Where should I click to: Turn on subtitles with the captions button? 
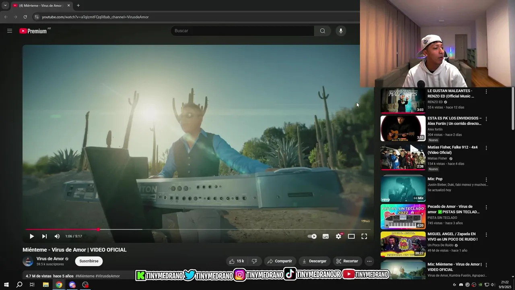(x=325, y=236)
